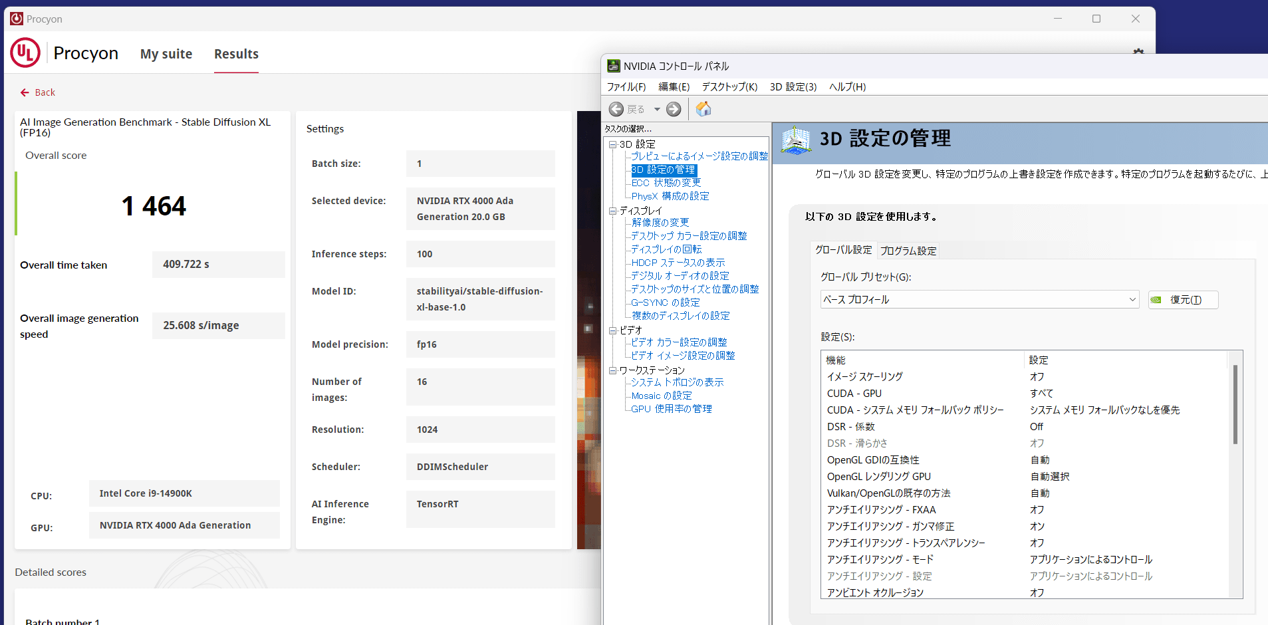This screenshot has width=1268, height=625.
Task: Open 解像度の変更 task link
Action: [x=660, y=223]
